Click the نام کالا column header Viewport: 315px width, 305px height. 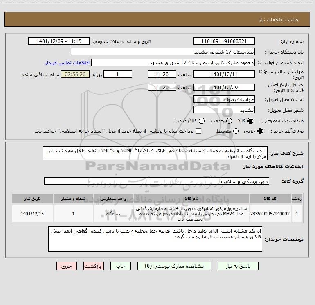[x=191, y=199]
